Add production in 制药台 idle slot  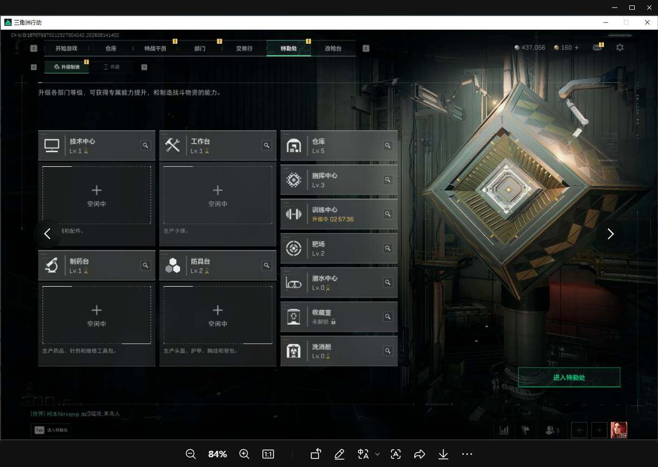(97, 315)
